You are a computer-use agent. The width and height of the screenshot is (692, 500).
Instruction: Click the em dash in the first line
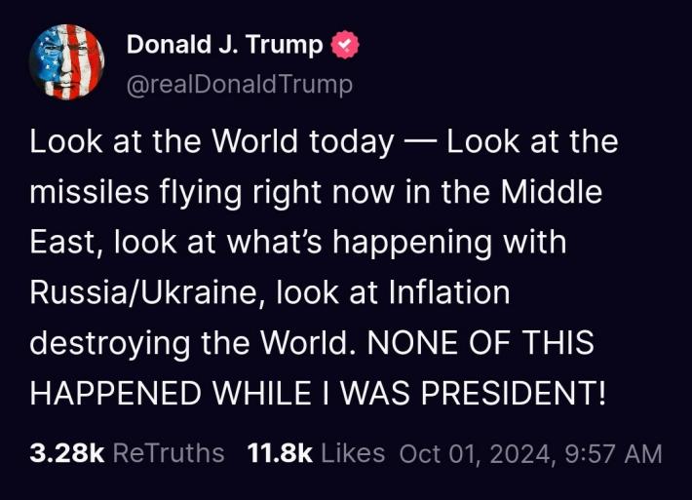point(419,141)
